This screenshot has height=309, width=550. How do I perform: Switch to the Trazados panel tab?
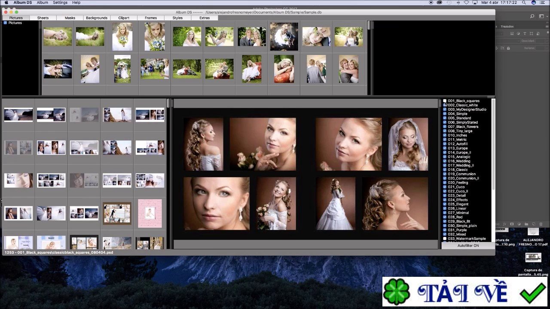(x=507, y=26)
